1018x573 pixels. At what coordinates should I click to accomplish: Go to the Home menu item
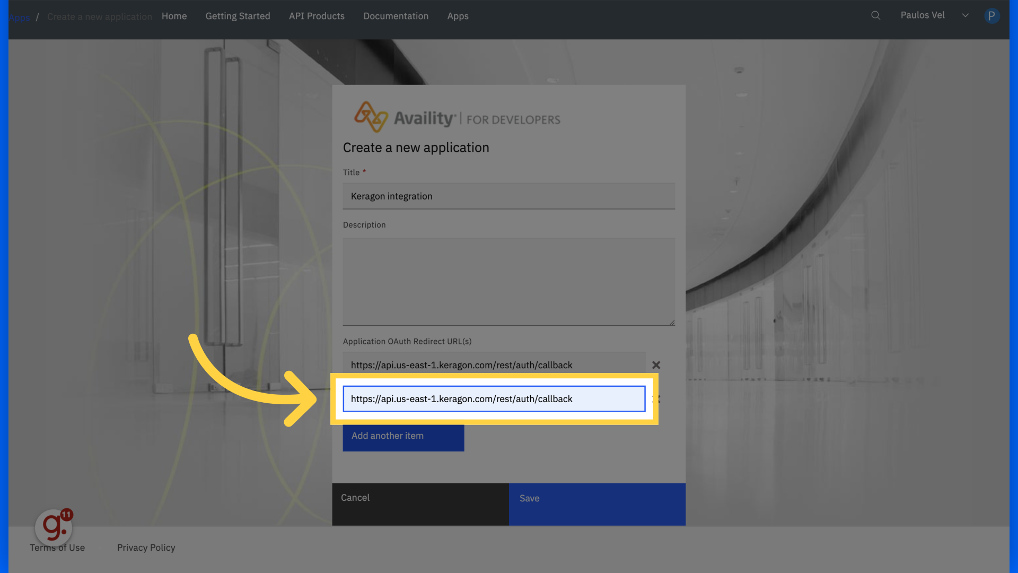pyautogui.click(x=174, y=16)
